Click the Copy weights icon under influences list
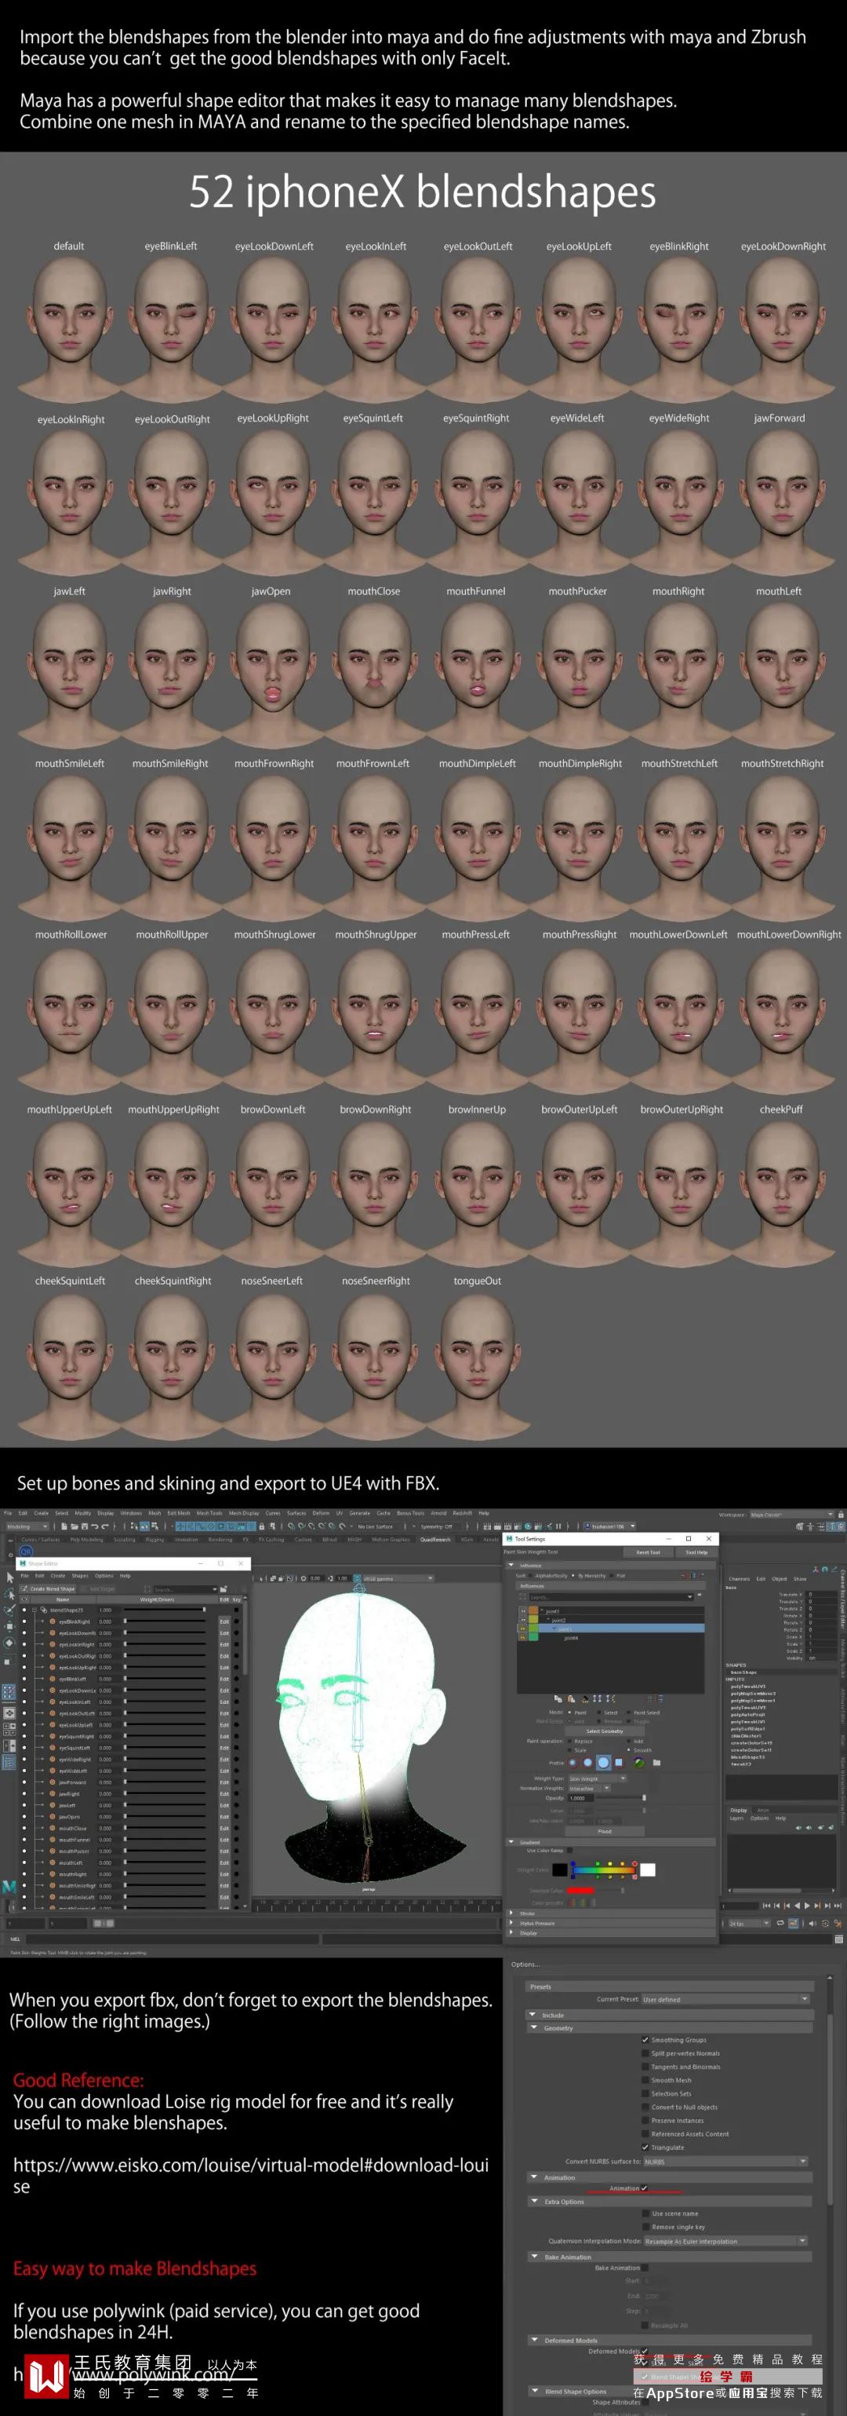 tap(558, 1698)
